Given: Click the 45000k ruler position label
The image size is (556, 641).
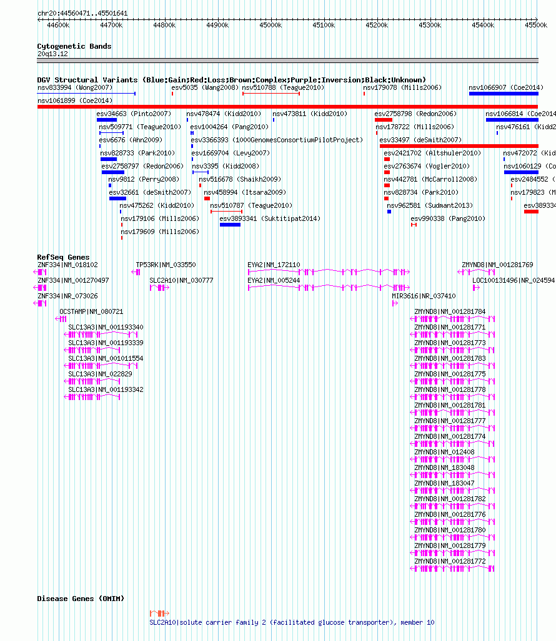Looking at the screenshot, I should click(x=271, y=26).
